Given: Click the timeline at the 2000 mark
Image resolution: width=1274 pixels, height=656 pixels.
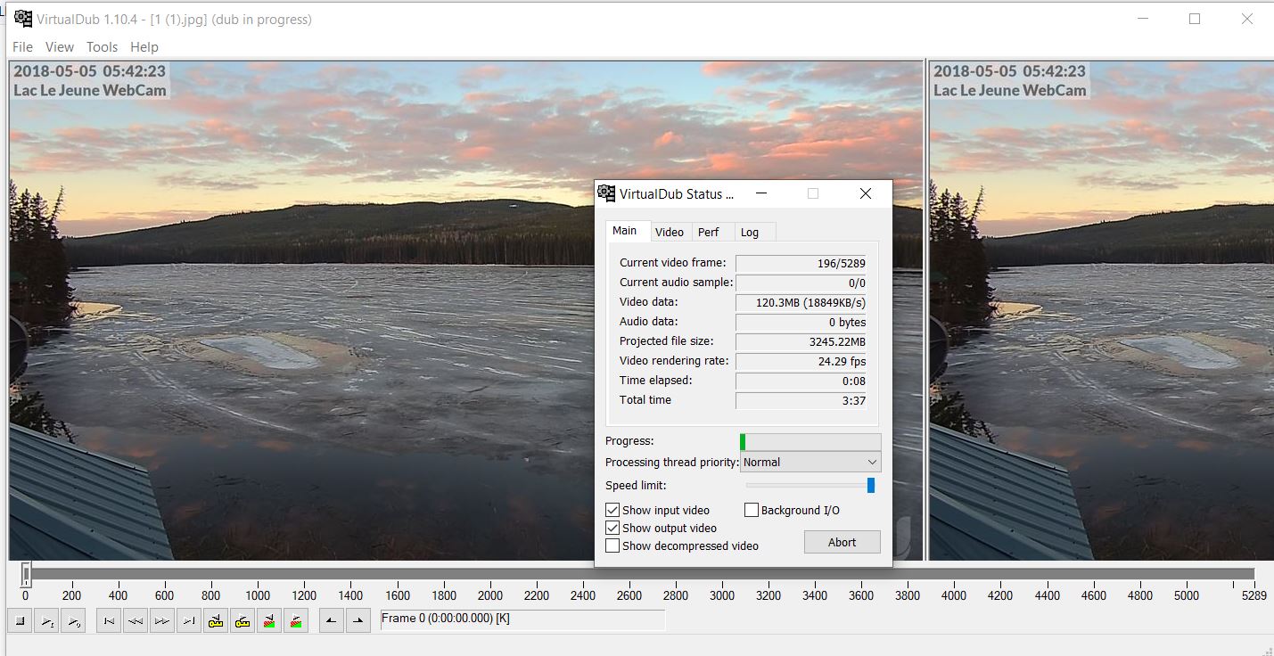Looking at the screenshot, I should point(490,595).
